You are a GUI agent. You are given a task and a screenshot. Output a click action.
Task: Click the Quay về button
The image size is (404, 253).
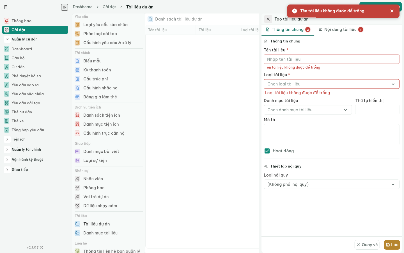[367, 245]
